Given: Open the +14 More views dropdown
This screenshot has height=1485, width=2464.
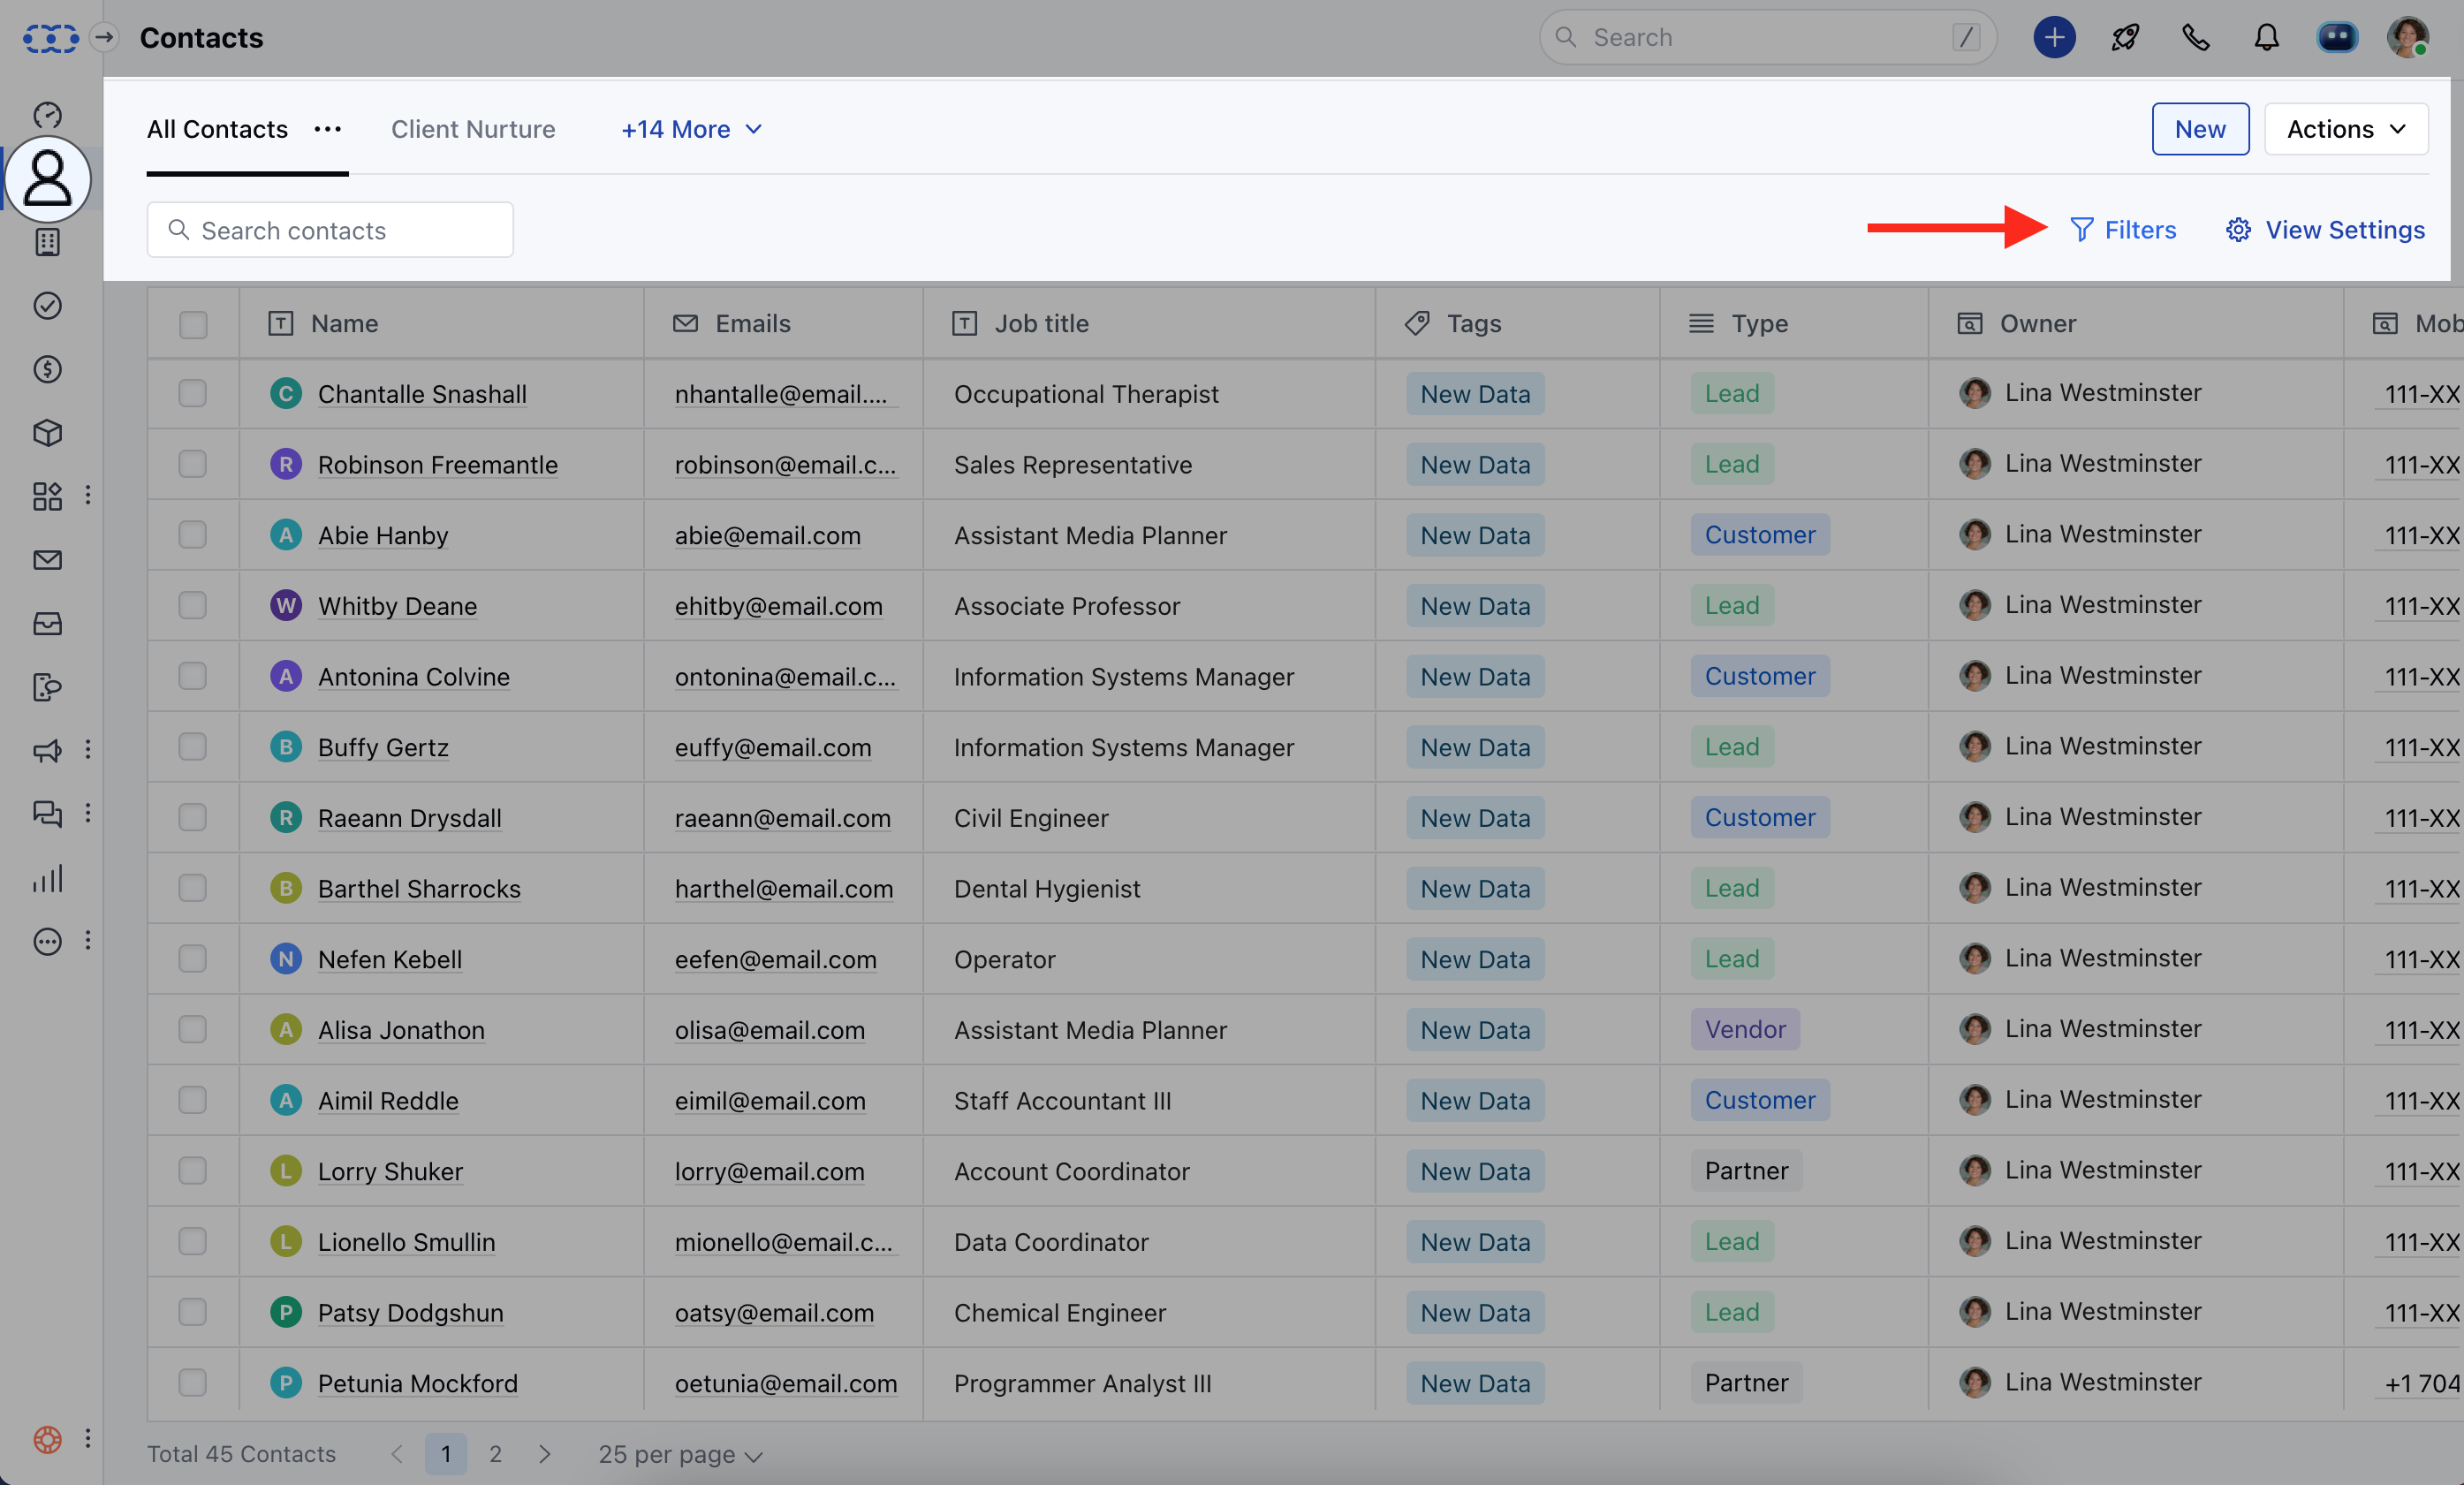Looking at the screenshot, I should coord(691,129).
